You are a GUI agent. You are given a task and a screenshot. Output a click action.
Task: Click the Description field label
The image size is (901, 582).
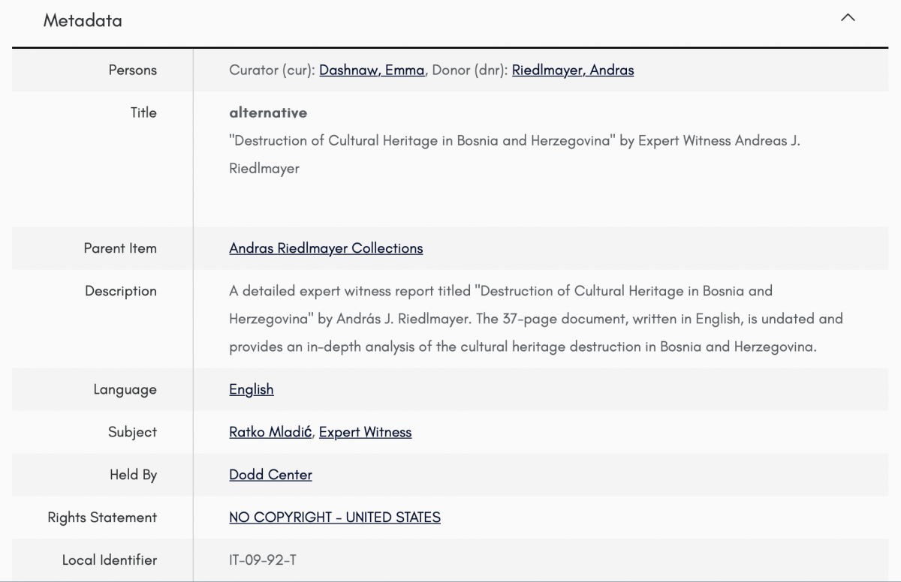tap(121, 291)
